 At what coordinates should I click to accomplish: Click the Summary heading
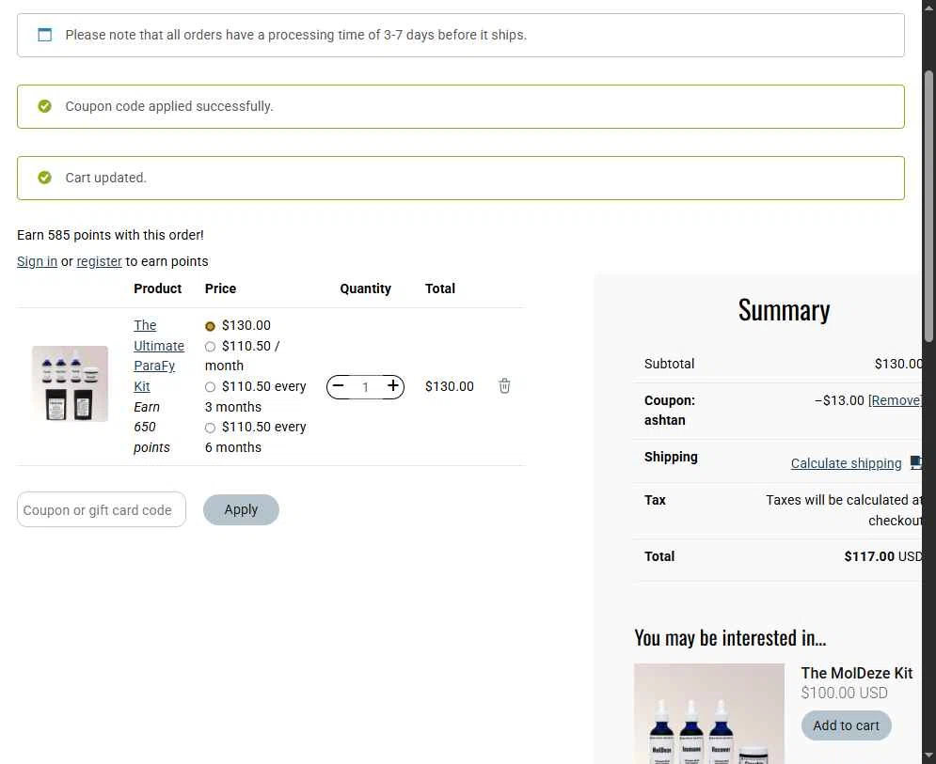pyautogui.click(x=784, y=310)
